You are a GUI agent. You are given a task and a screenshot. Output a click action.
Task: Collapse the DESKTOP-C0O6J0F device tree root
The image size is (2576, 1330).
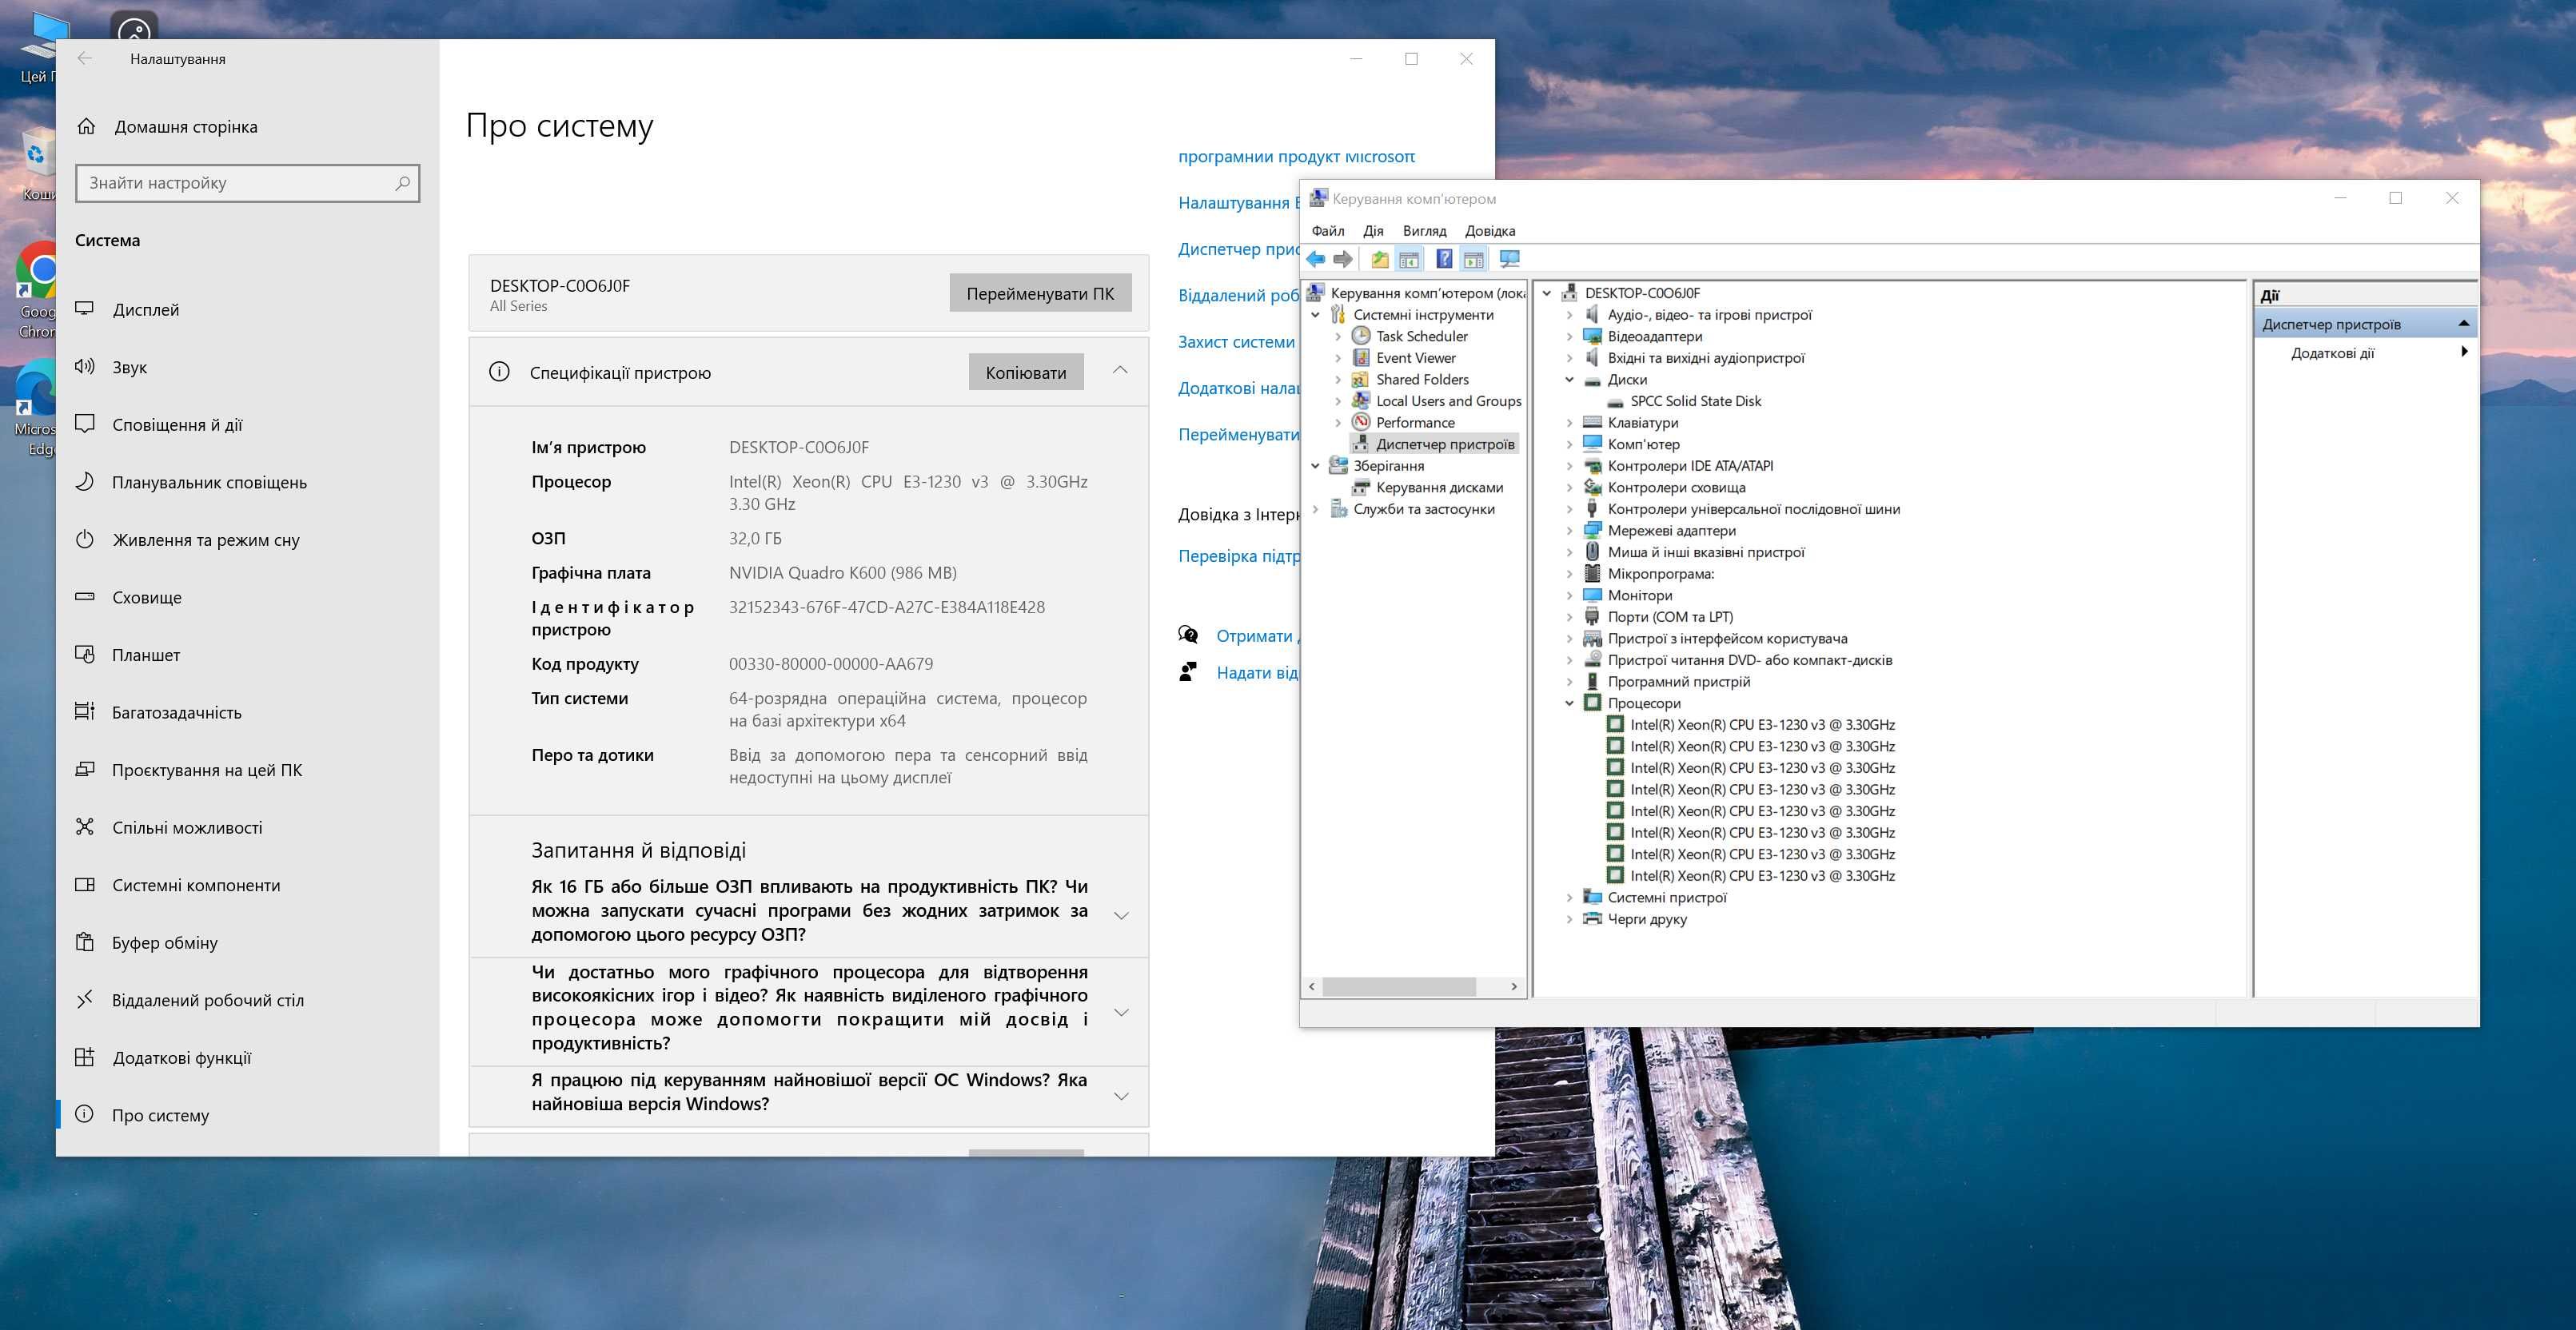coord(1547,293)
